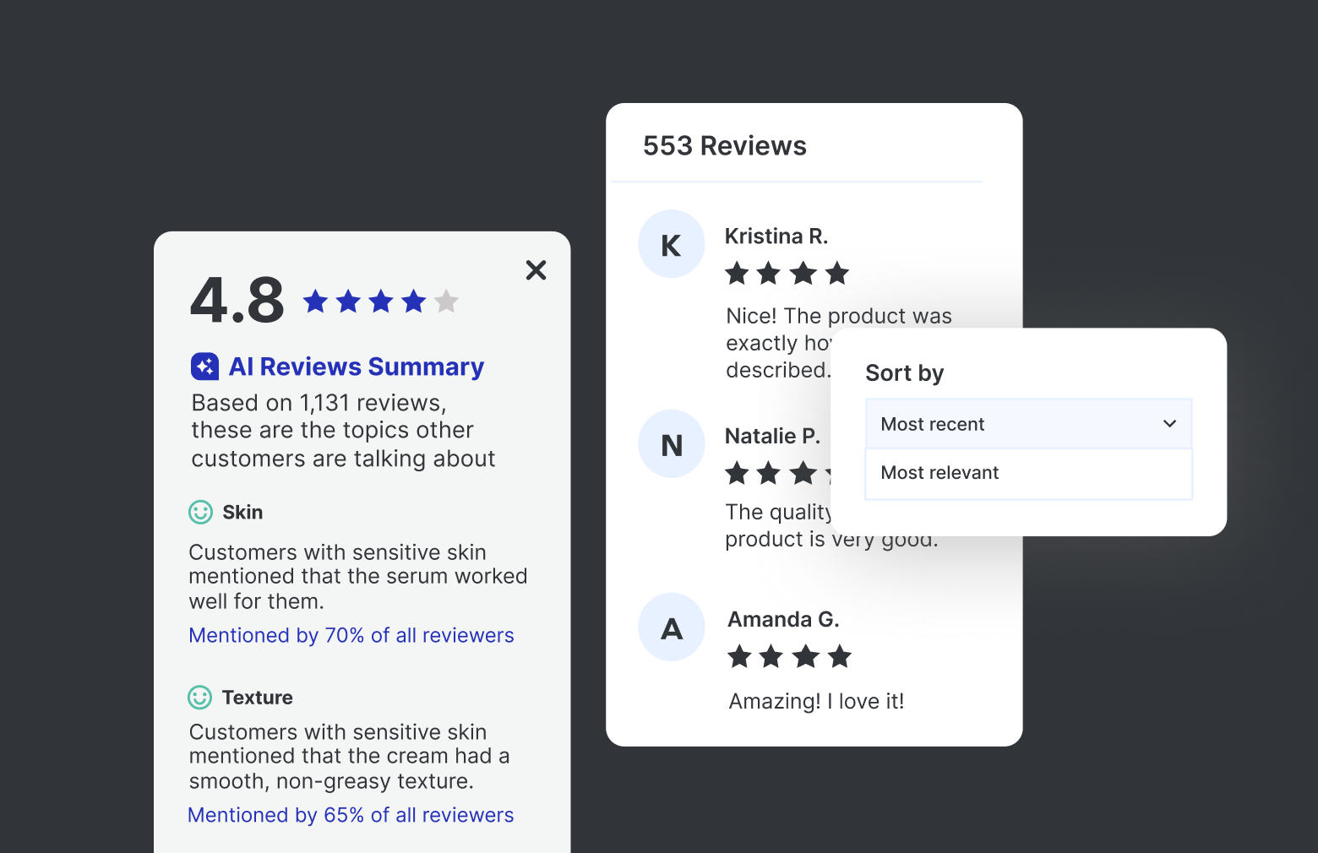Viewport: 1318px width, 853px height.
Task: Click Kristina R.'s star rating
Action: 787,274
